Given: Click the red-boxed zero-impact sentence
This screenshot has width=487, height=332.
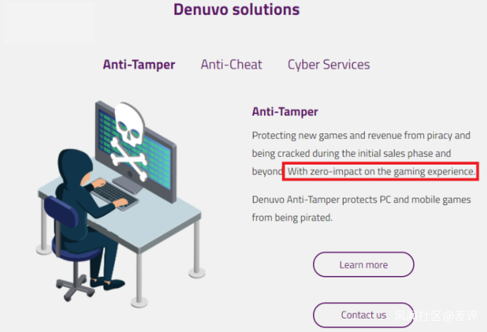Looking at the screenshot, I should coord(381,171).
